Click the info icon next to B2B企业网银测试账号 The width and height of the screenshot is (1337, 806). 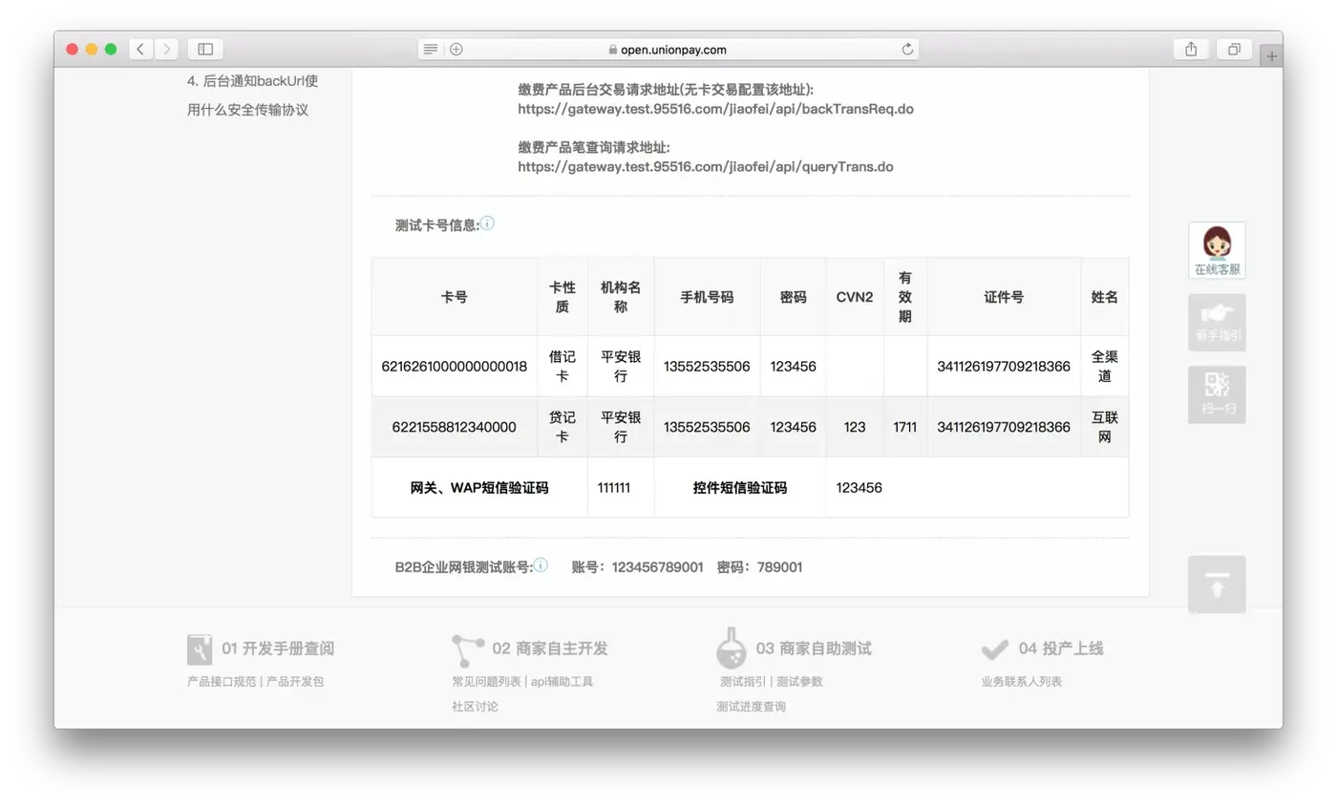[540, 564]
